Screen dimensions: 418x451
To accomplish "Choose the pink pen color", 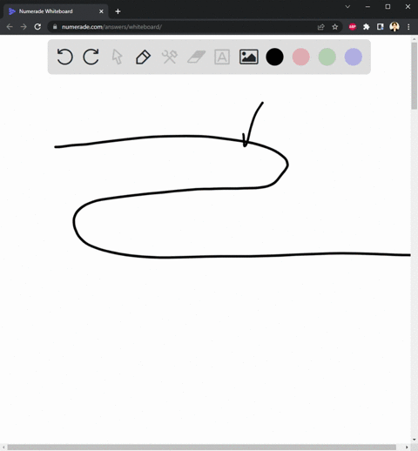I will point(300,57).
